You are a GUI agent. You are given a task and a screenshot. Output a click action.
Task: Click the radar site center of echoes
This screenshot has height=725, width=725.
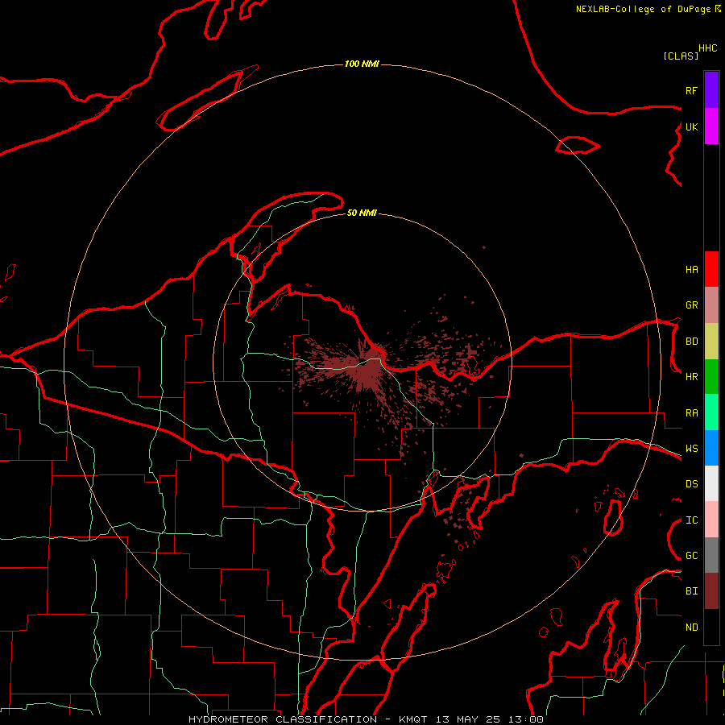pos(364,362)
